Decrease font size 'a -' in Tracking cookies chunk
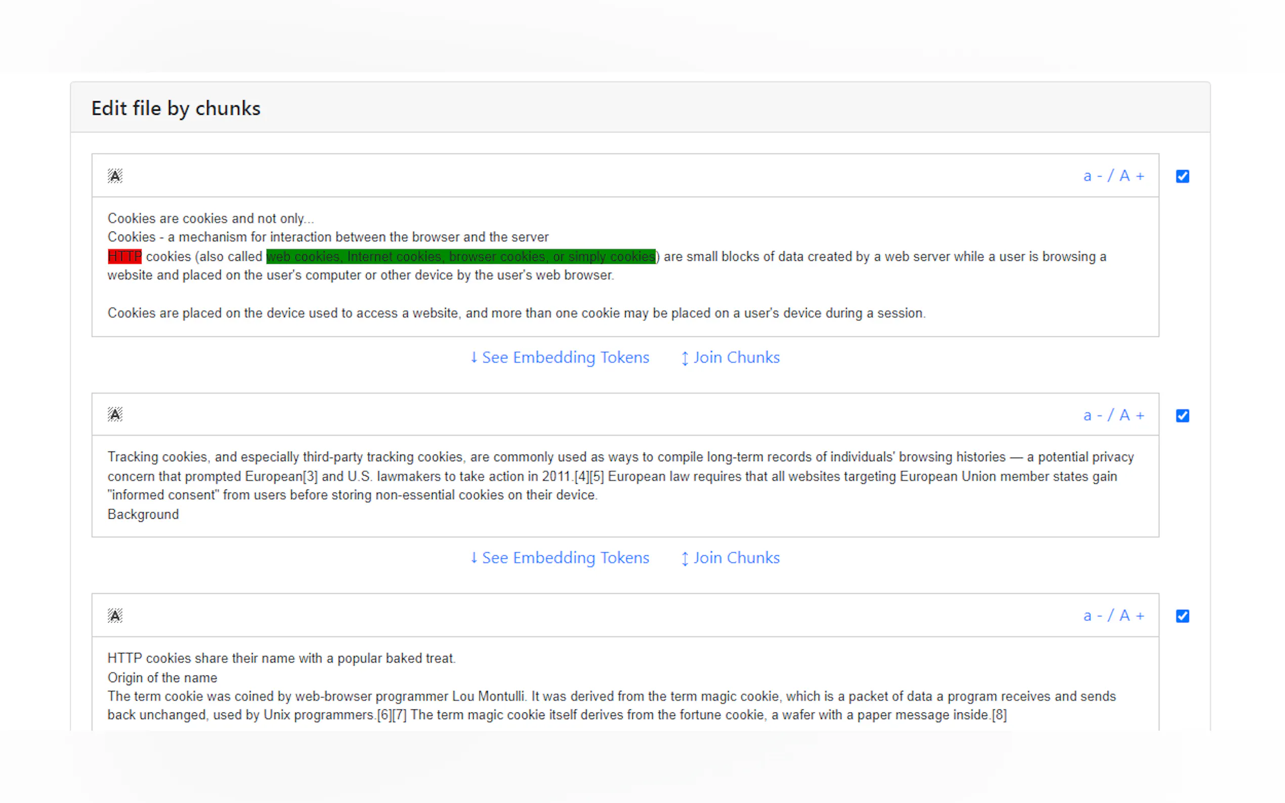 pos(1092,415)
